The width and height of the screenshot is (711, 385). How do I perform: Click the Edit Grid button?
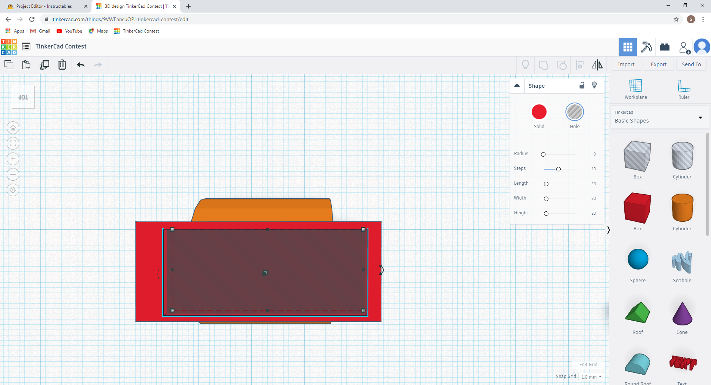588,365
